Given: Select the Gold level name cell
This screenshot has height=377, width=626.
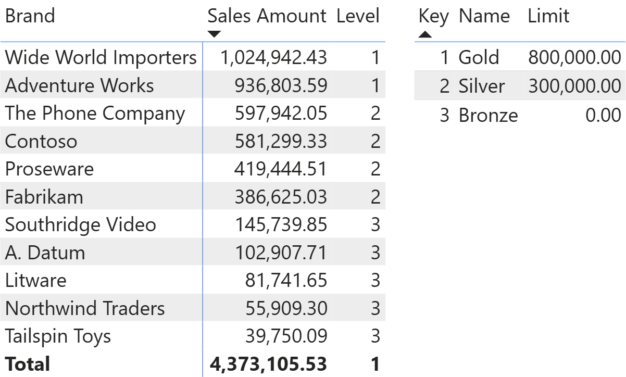Looking at the screenshot, I should [x=479, y=57].
